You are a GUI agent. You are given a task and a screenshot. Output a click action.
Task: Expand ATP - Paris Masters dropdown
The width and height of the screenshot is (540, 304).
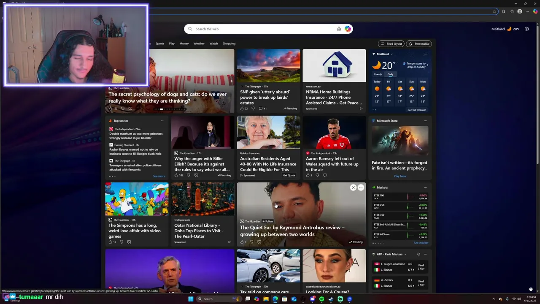click(x=405, y=254)
